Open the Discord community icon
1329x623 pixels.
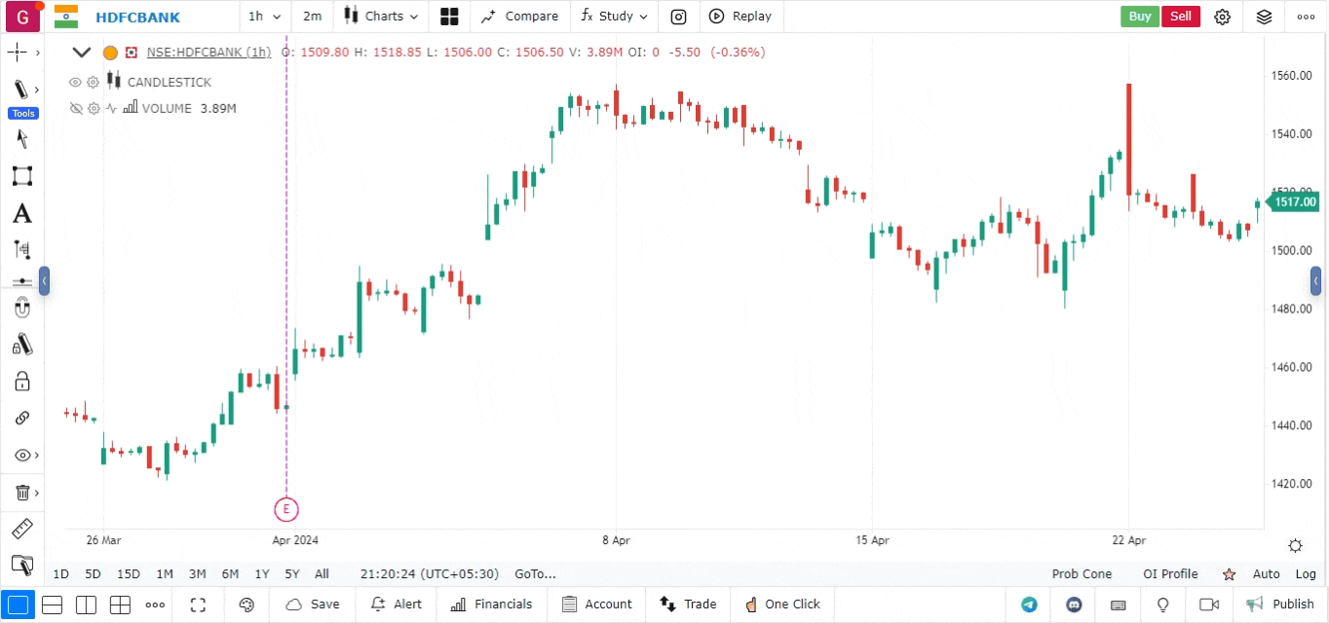coord(1074,605)
